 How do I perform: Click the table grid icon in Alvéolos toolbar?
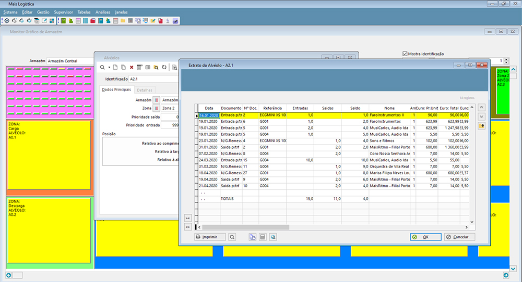point(148,67)
